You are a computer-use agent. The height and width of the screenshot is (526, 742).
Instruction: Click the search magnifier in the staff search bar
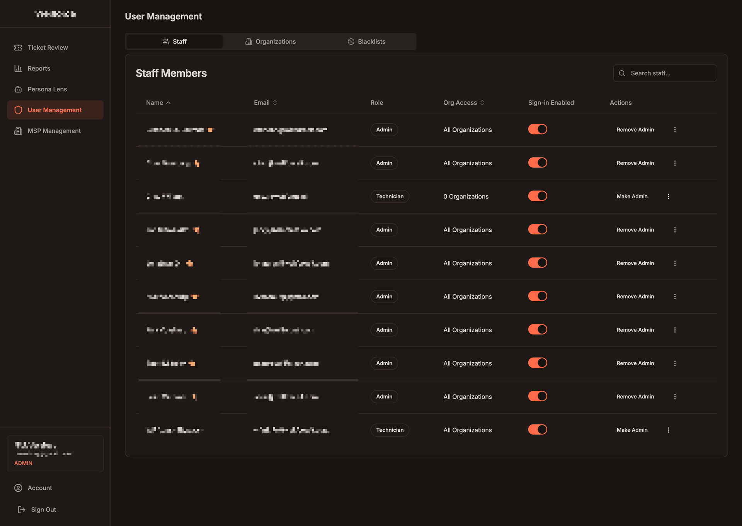pos(622,73)
